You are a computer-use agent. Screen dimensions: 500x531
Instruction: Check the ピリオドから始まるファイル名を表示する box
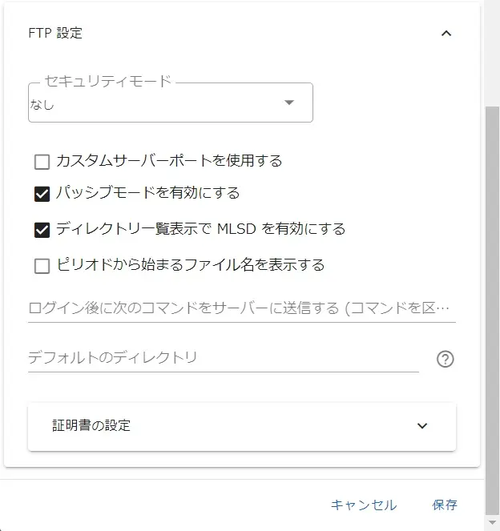42,266
